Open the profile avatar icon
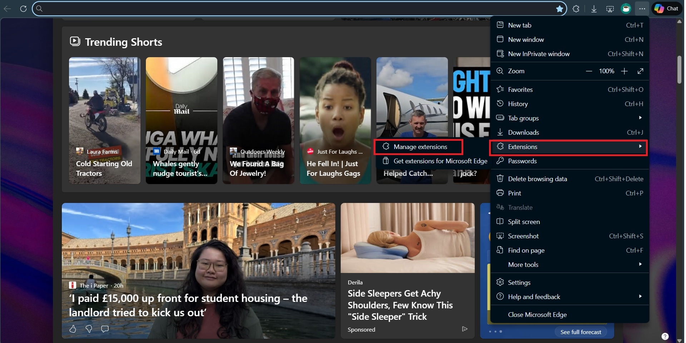The image size is (686, 343). click(626, 9)
